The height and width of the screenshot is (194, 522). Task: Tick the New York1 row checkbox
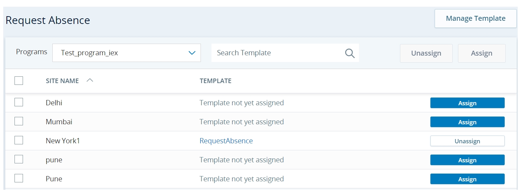click(19, 140)
